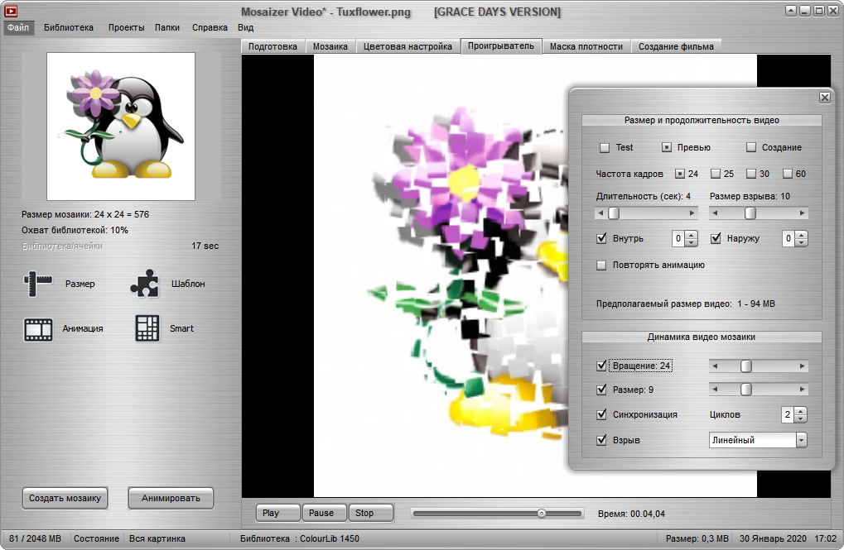Toggle the Взрыв checkbox

601,440
